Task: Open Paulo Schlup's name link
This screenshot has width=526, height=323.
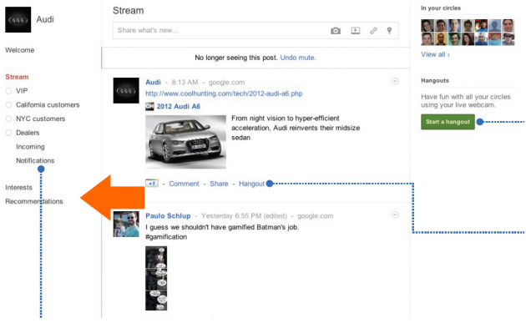Action: click(x=168, y=215)
